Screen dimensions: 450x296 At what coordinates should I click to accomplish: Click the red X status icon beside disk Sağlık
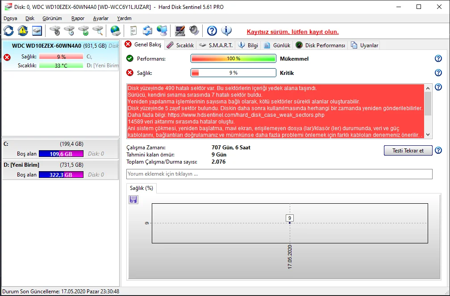tap(7, 58)
